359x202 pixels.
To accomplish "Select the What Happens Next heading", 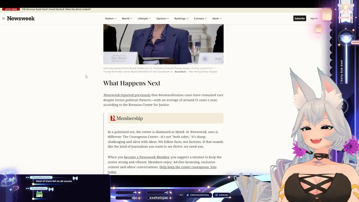I will pyautogui.click(x=132, y=83).
